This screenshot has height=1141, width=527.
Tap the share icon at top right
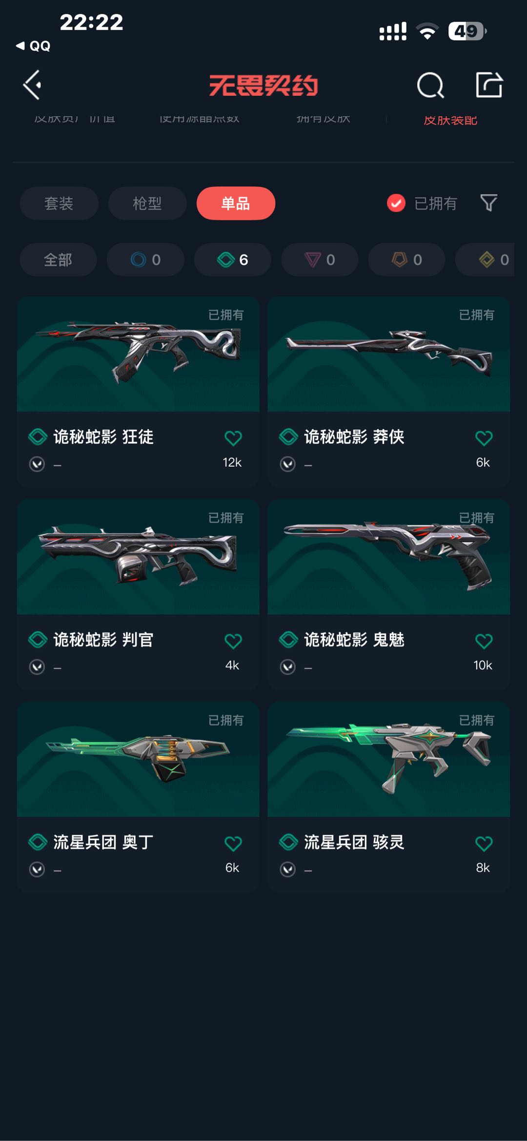(x=489, y=85)
